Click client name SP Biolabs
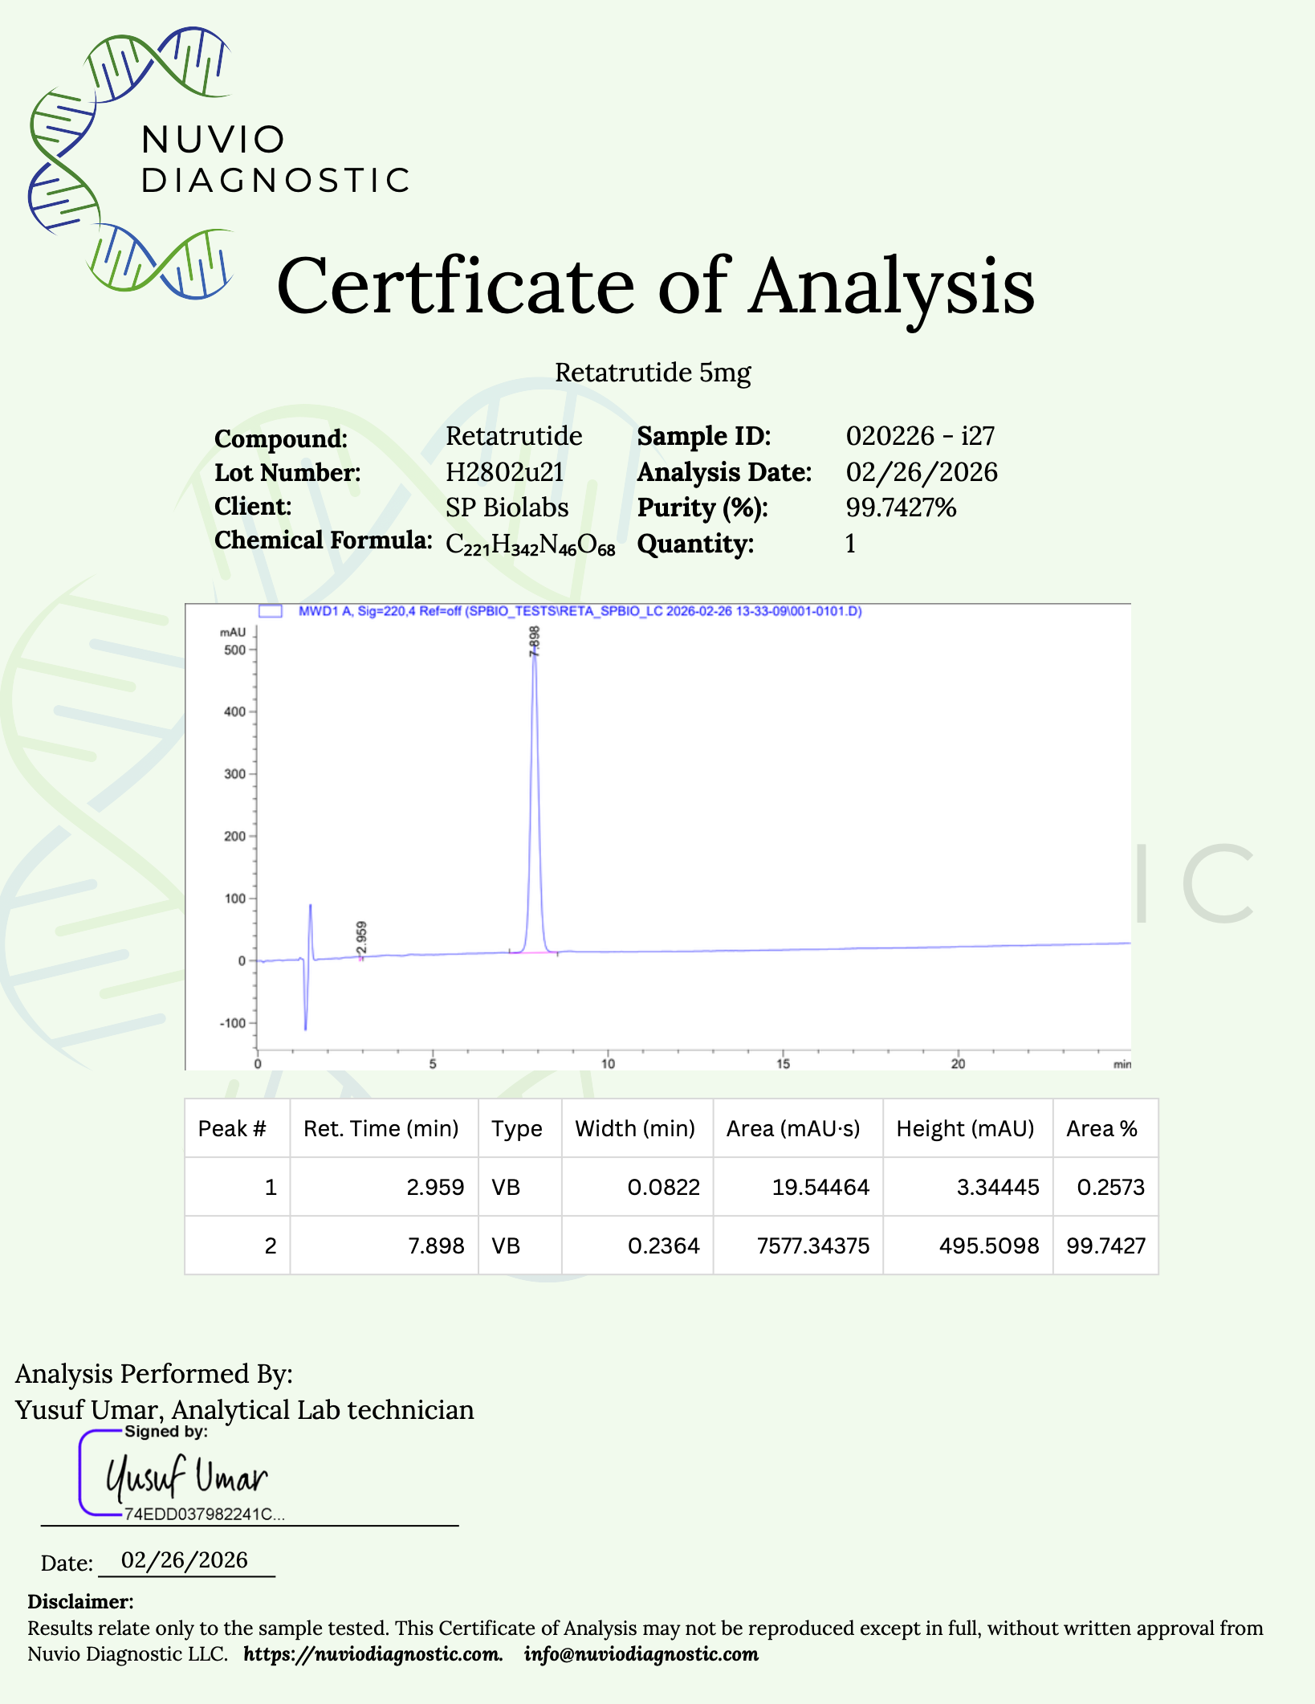 tap(507, 508)
